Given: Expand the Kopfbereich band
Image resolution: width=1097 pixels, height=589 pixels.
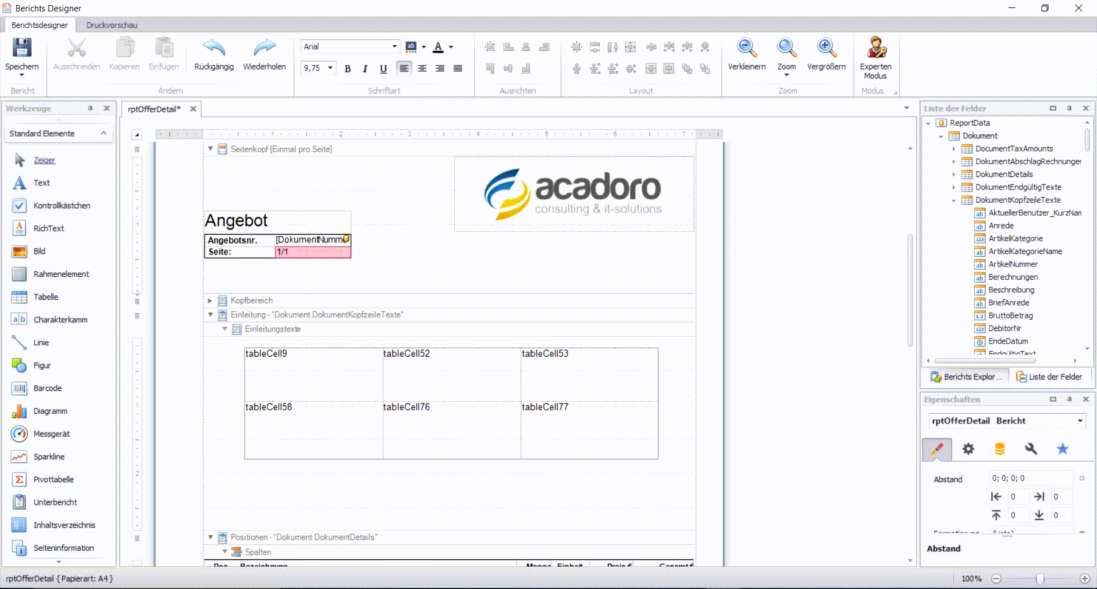Looking at the screenshot, I should pos(210,300).
